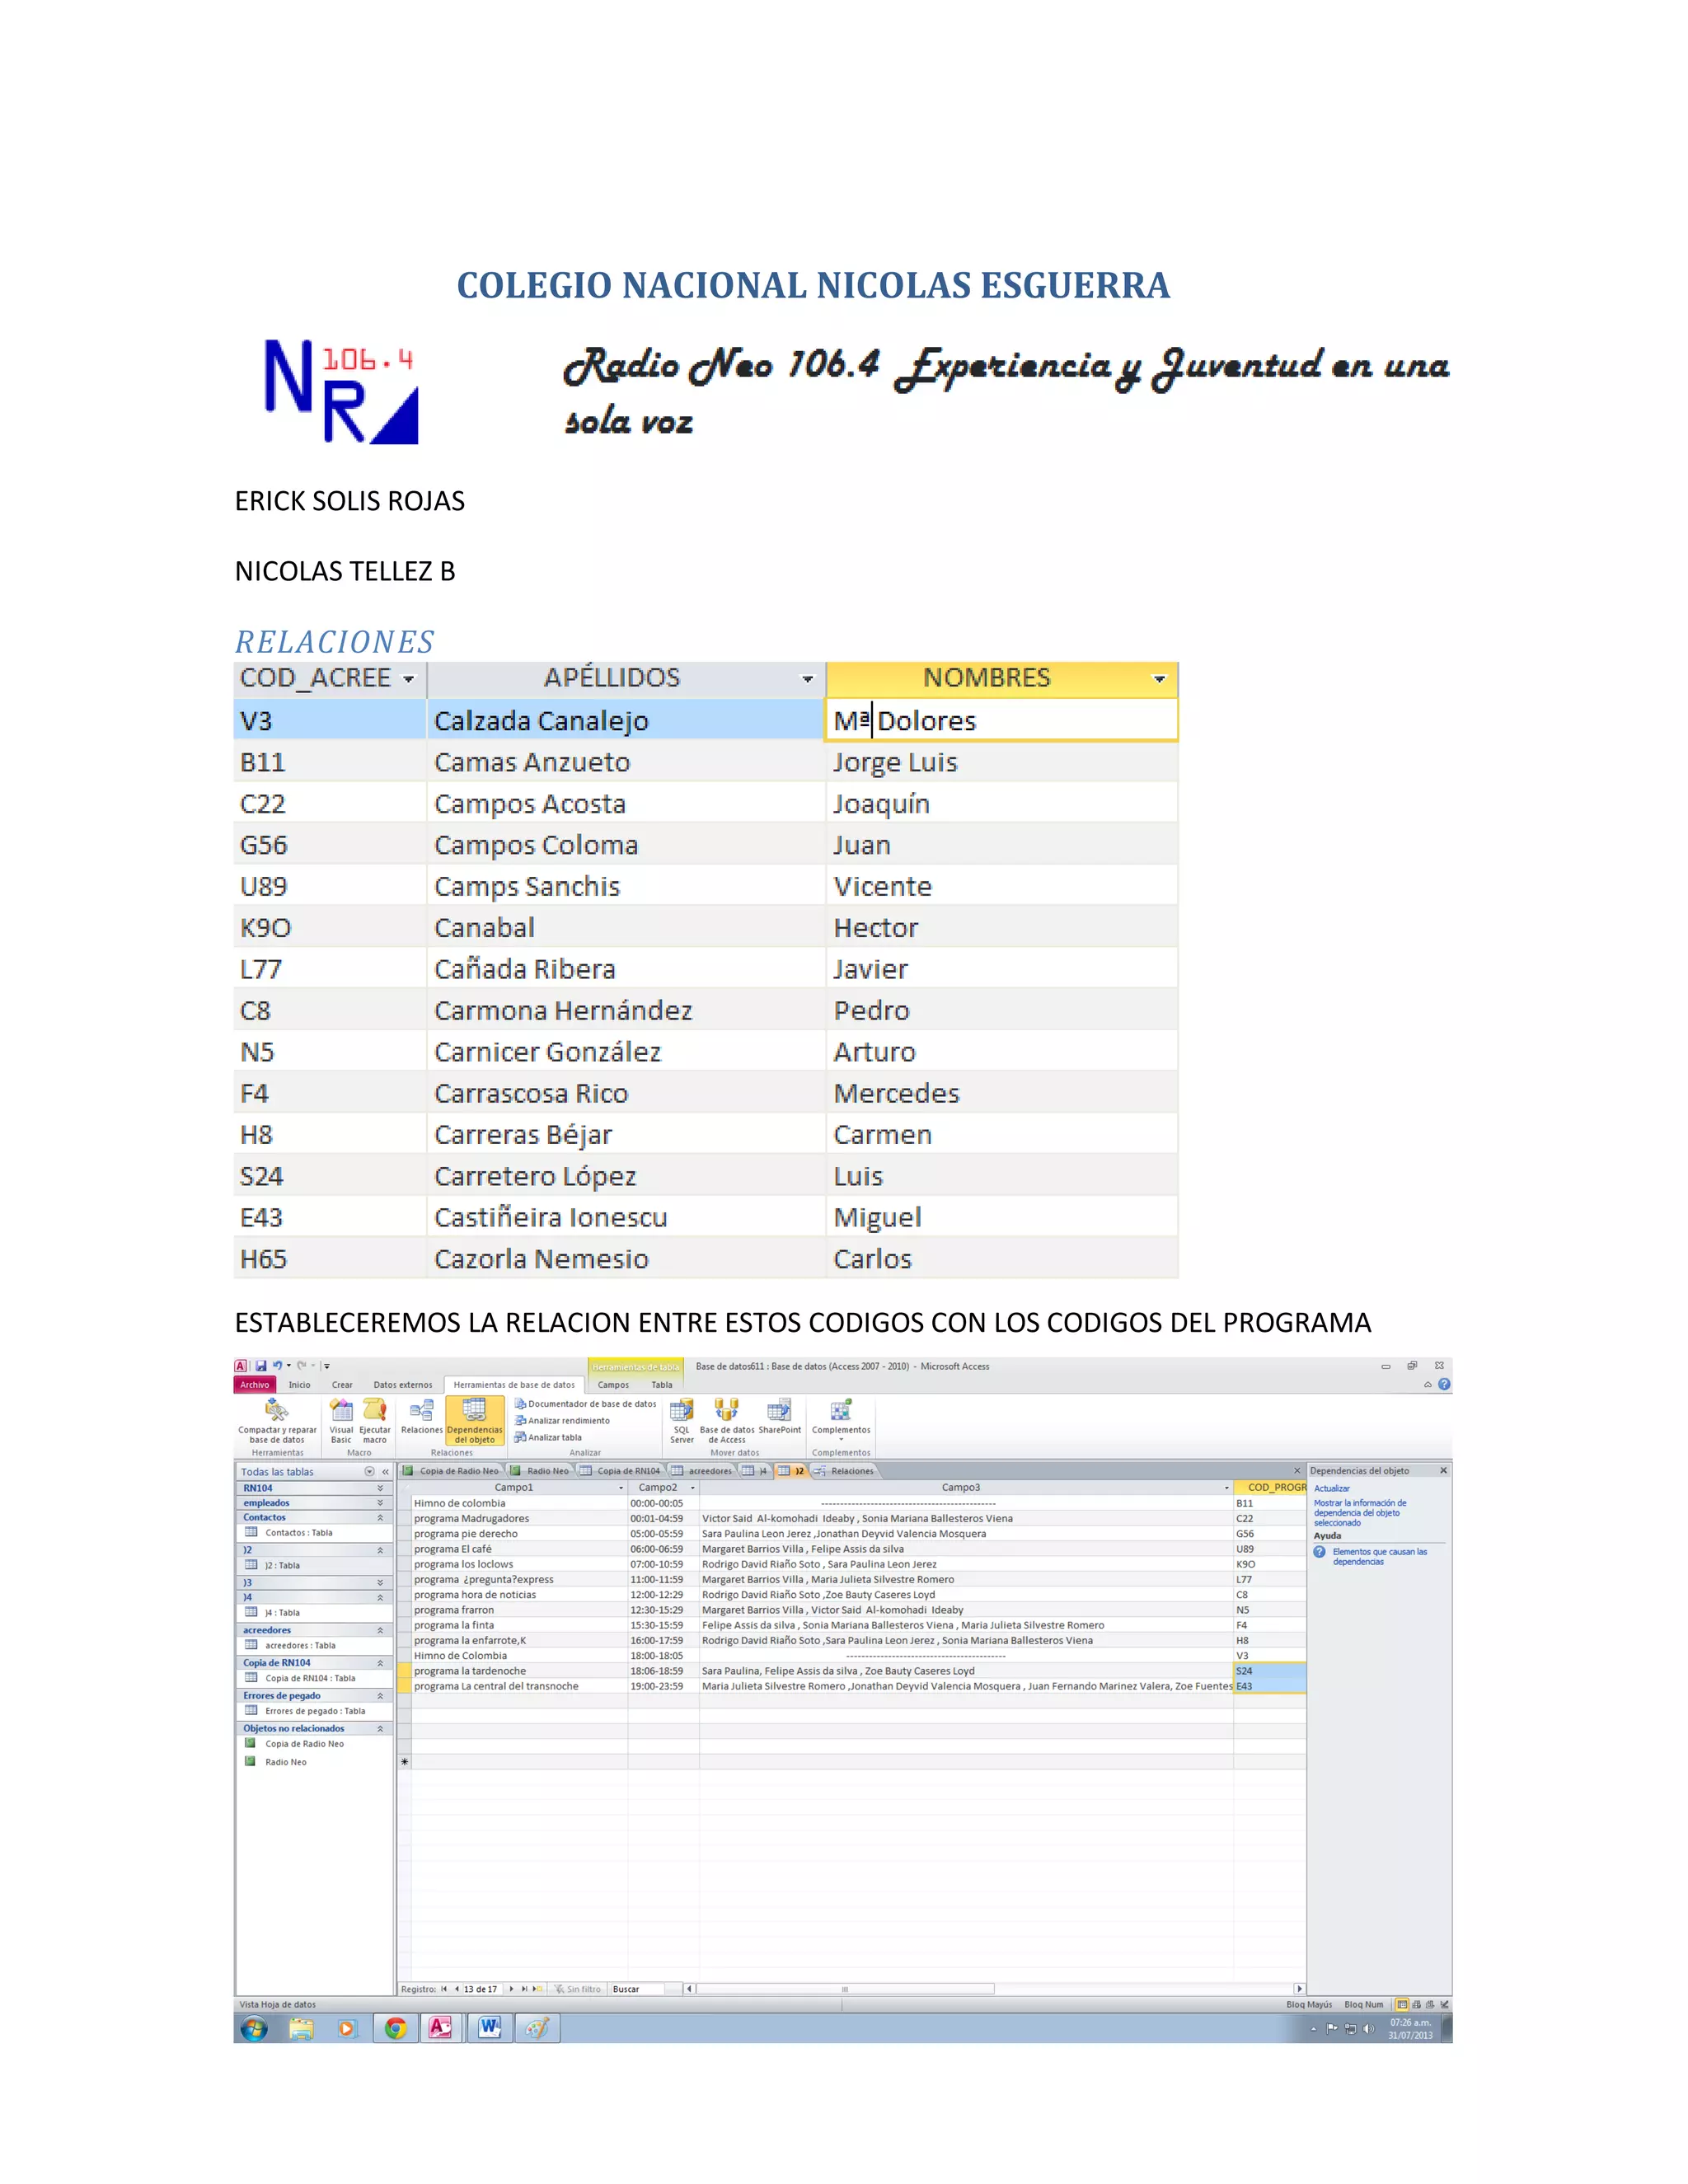Open the Visual Basic editor icon
This screenshot has width=1688, height=2184.
click(341, 1411)
